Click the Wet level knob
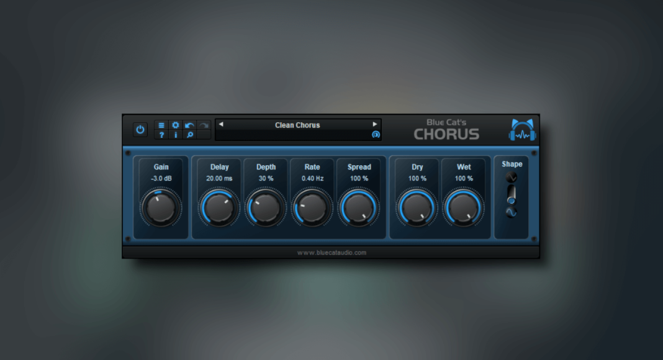 click(464, 207)
